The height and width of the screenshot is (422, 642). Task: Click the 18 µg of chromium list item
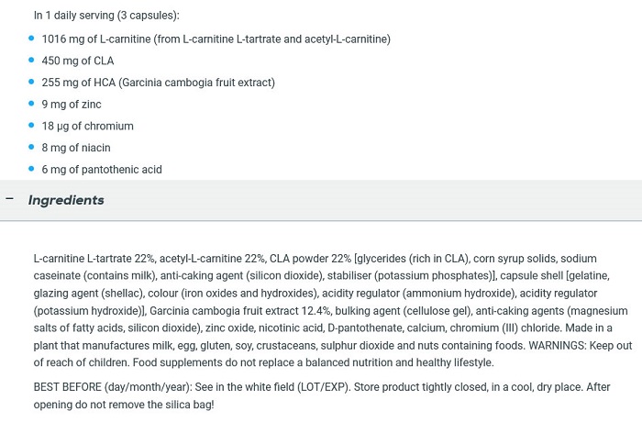click(x=87, y=126)
